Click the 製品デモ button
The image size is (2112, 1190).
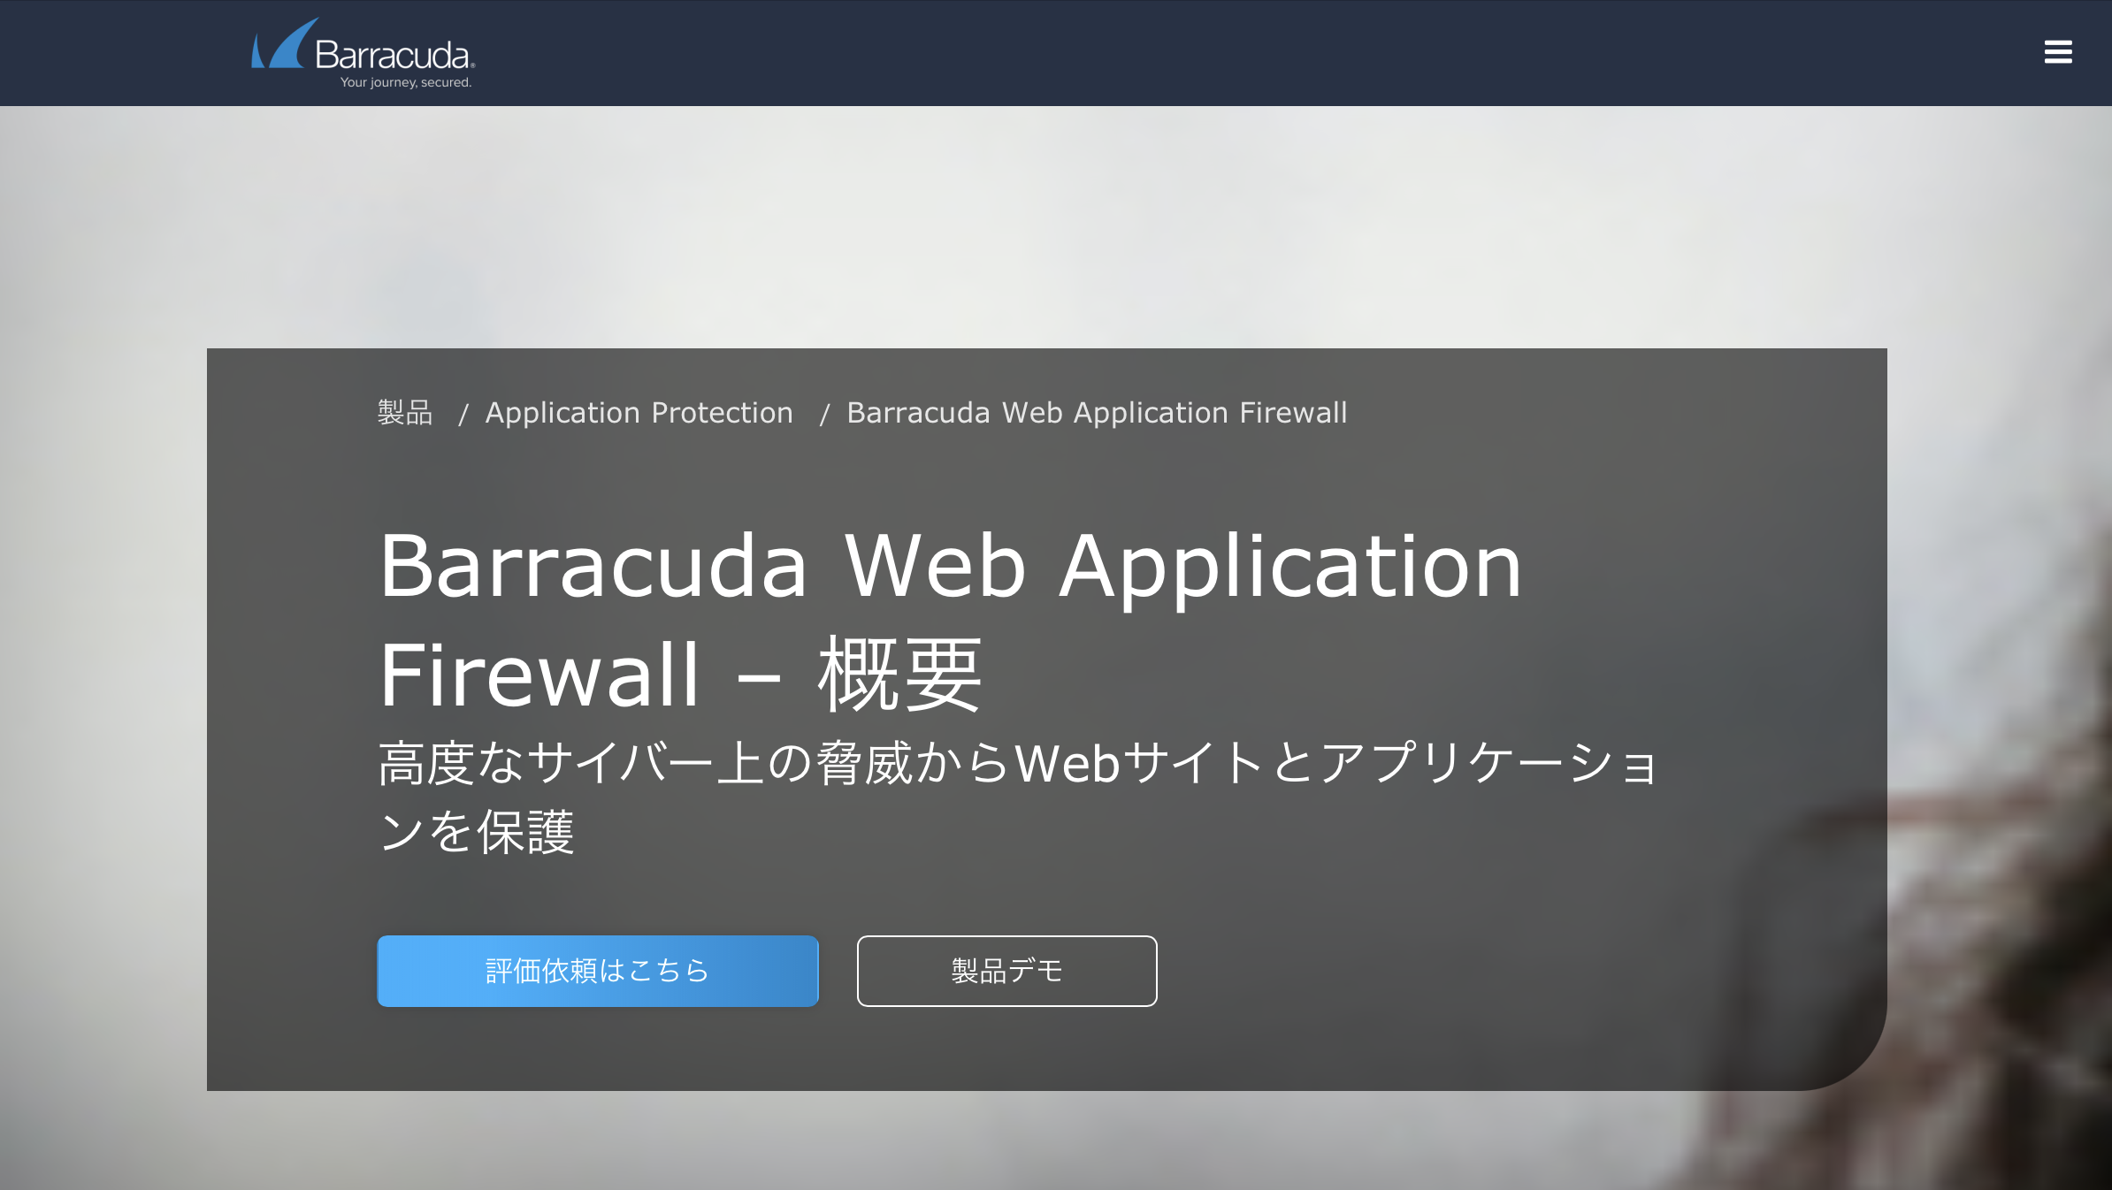pyautogui.click(x=1006, y=971)
